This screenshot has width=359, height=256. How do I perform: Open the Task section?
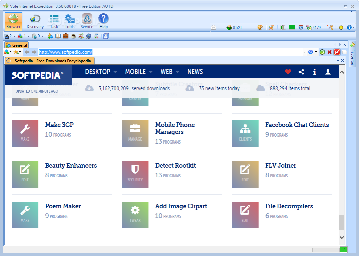click(54, 22)
